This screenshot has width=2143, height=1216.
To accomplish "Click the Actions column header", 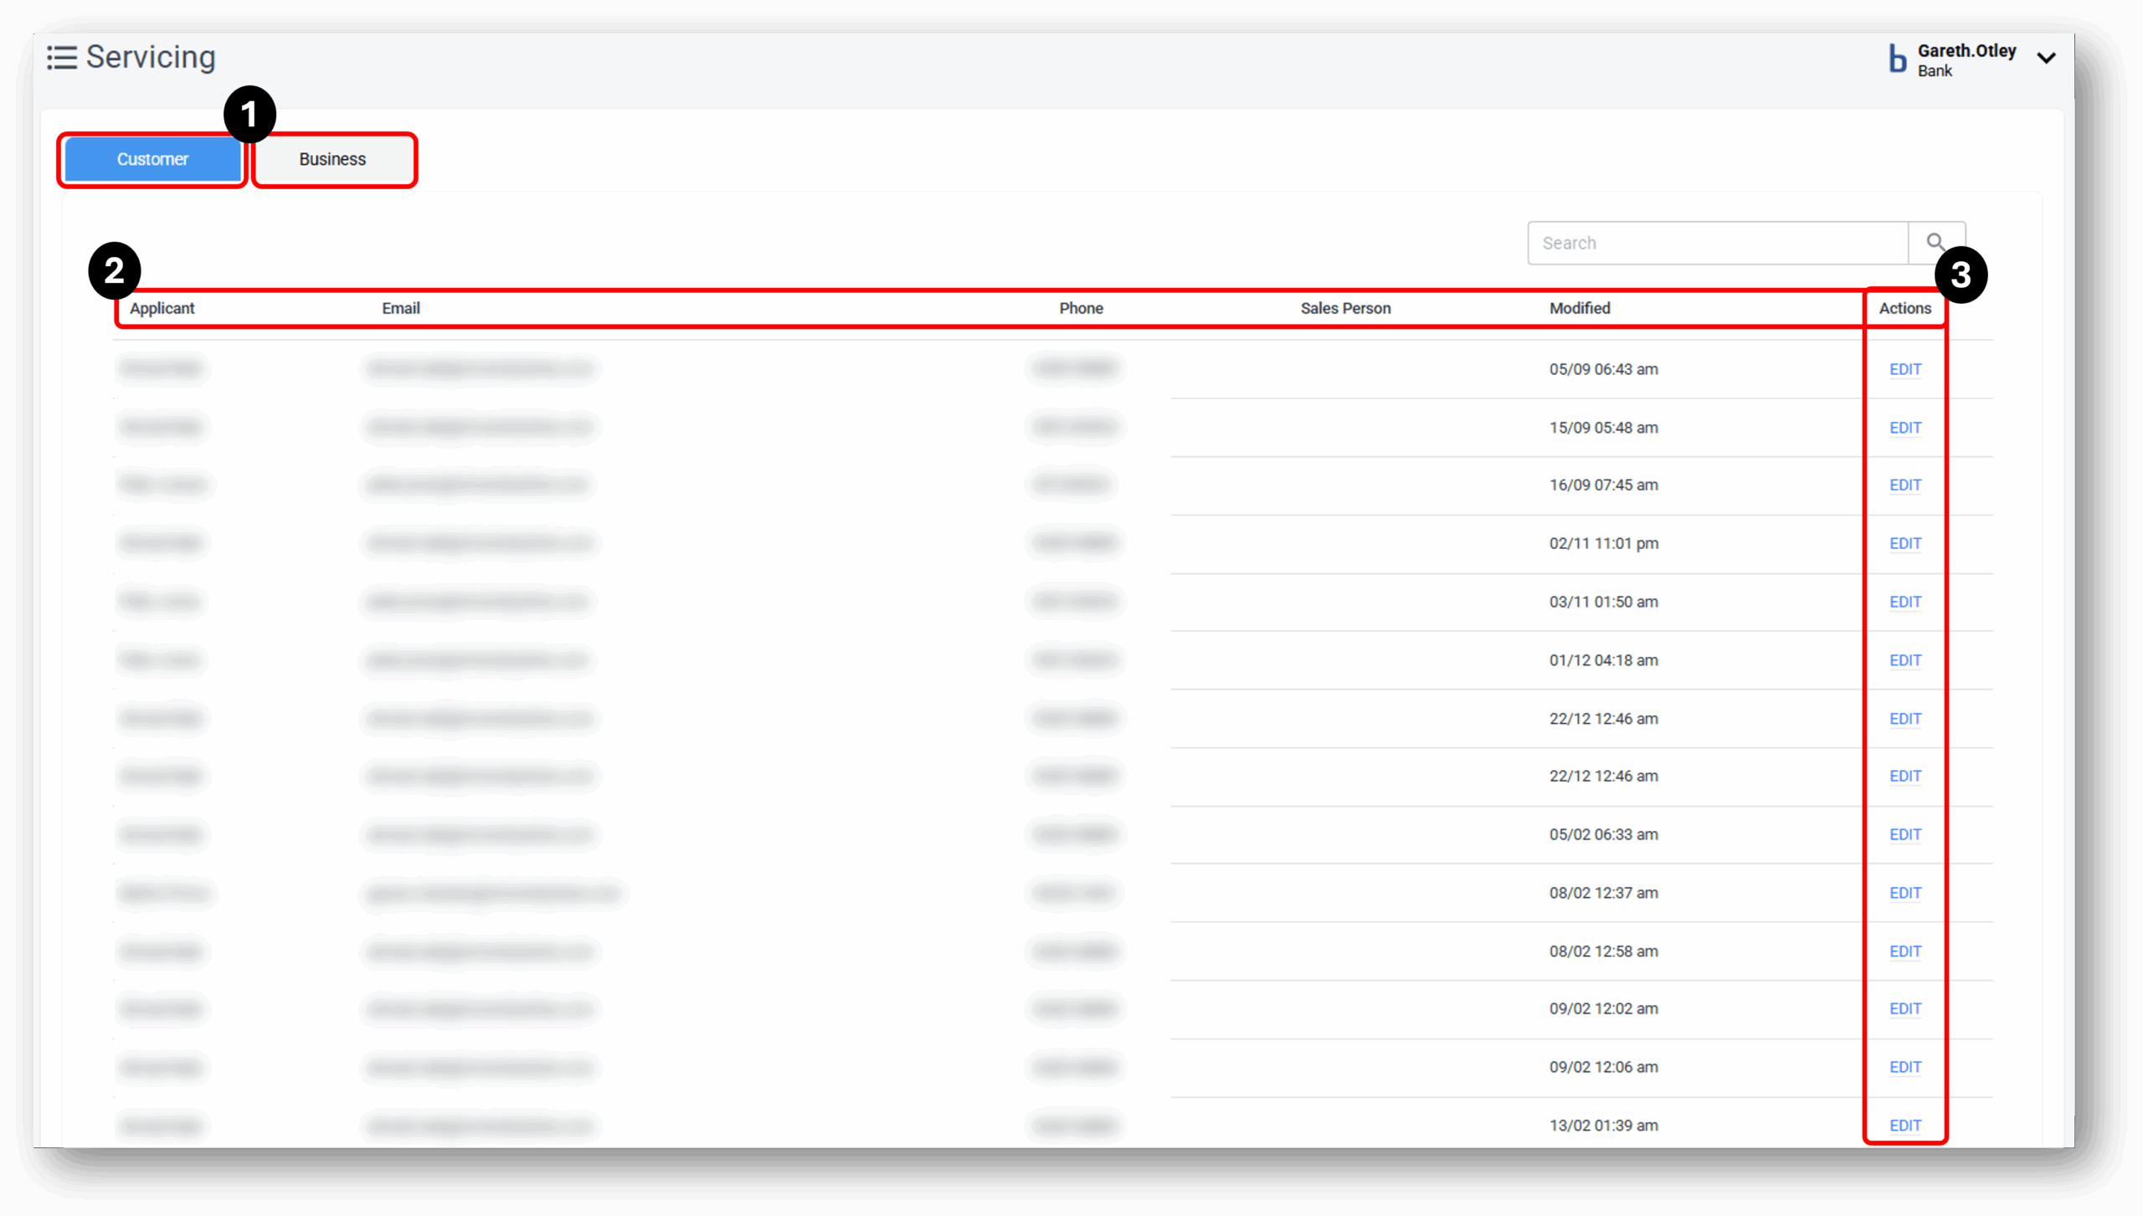I will point(1904,308).
